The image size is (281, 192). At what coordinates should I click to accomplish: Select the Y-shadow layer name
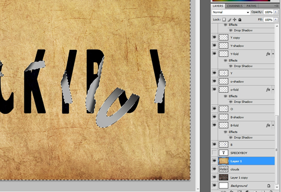[x=237, y=46]
